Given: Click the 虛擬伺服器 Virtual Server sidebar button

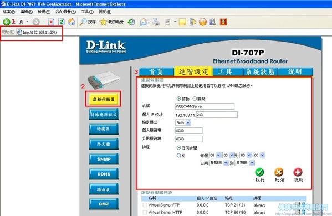Looking at the screenshot, I should [103, 99].
